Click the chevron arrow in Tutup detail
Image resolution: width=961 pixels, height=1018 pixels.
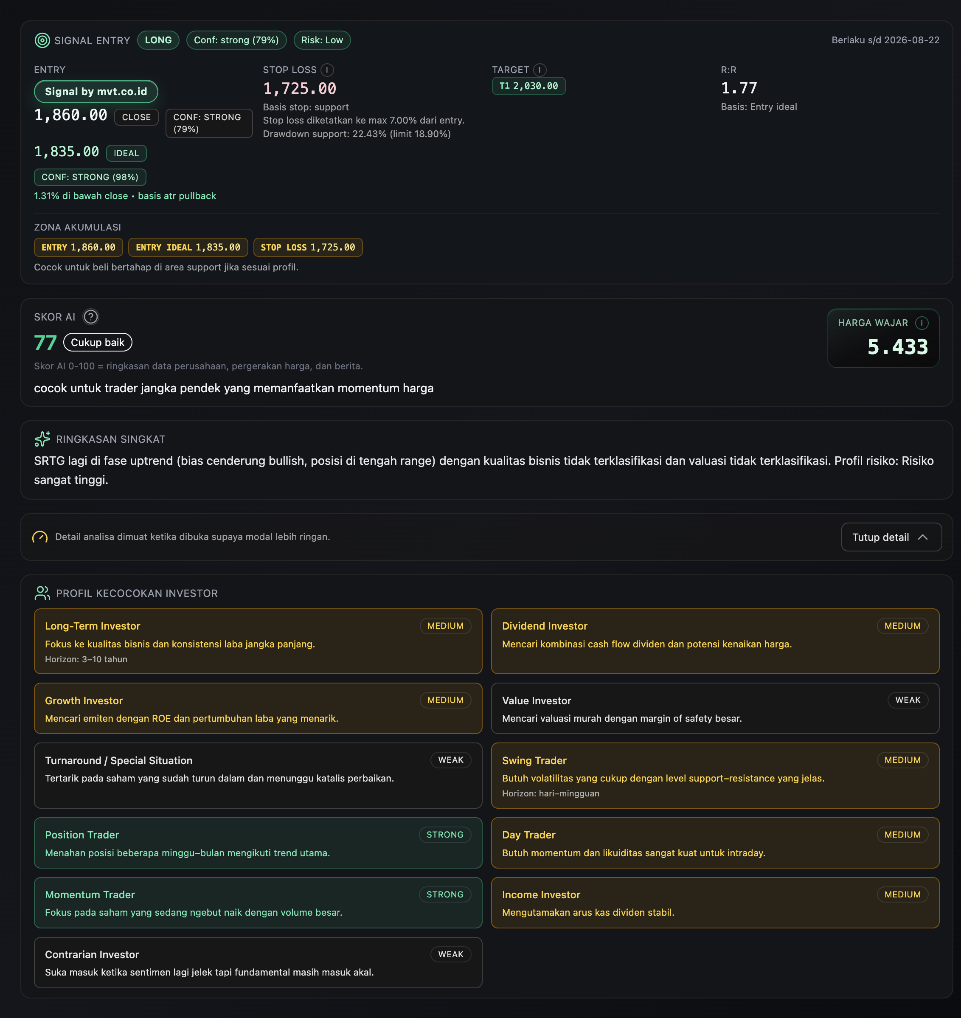922,537
